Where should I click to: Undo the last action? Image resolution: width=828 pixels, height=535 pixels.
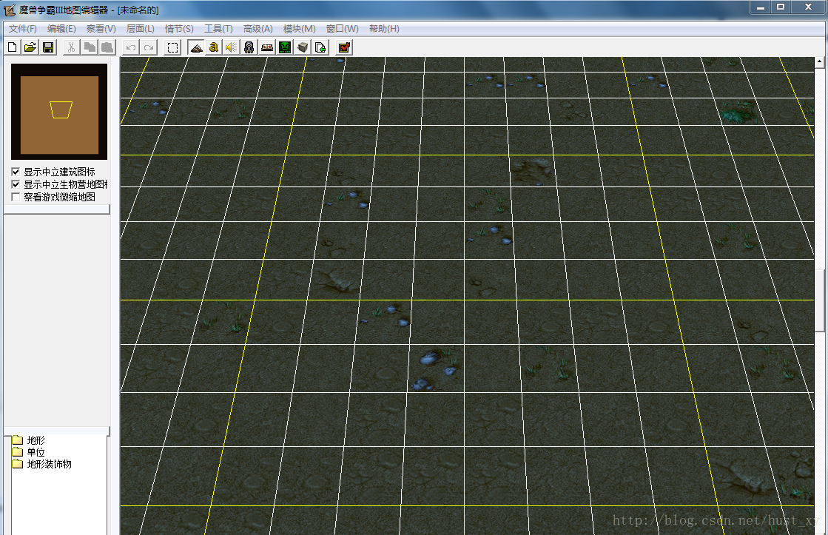coord(130,47)
